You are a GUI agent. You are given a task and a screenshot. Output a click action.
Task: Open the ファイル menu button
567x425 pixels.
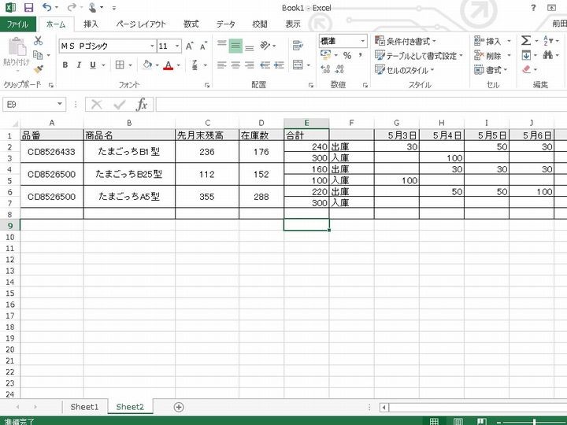click(x=17, y=24)
